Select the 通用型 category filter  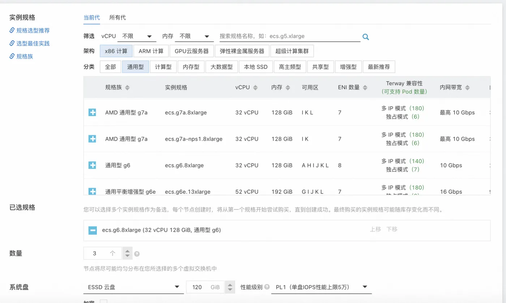coord(136,67)
